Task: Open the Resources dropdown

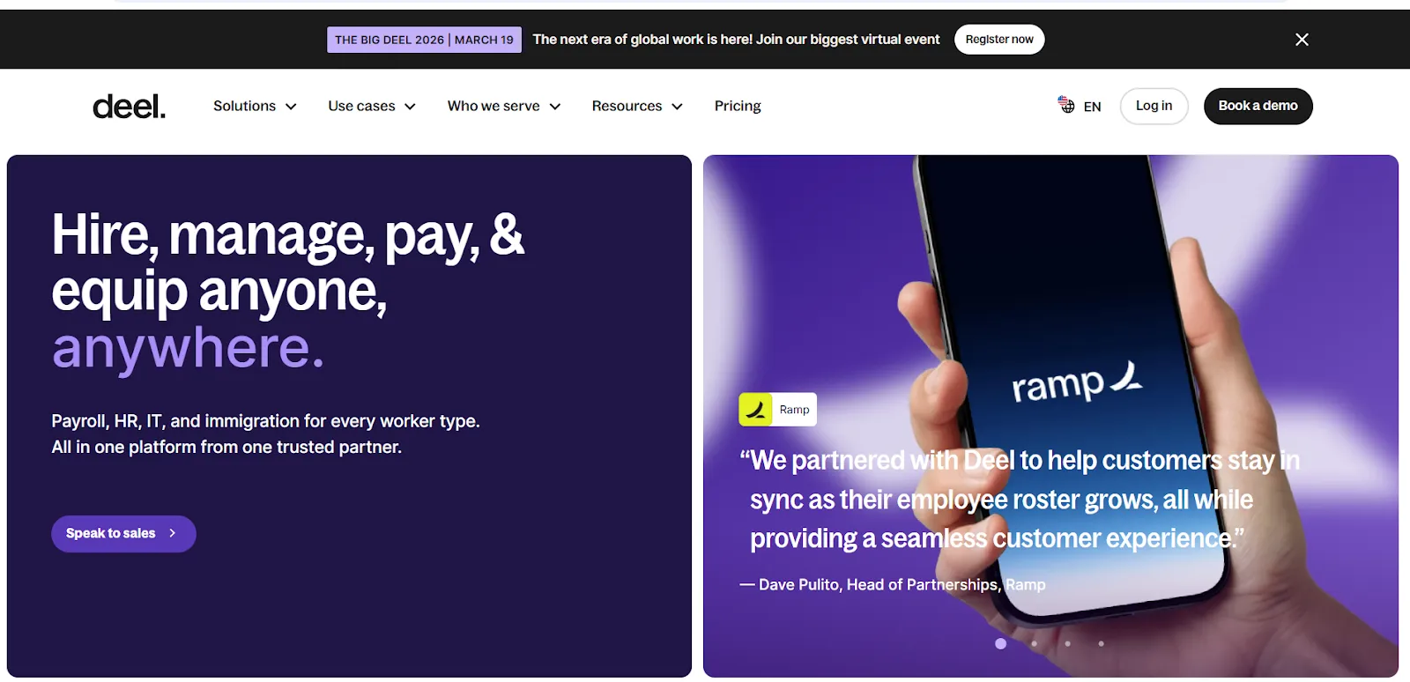Action: tap(637, 106)
